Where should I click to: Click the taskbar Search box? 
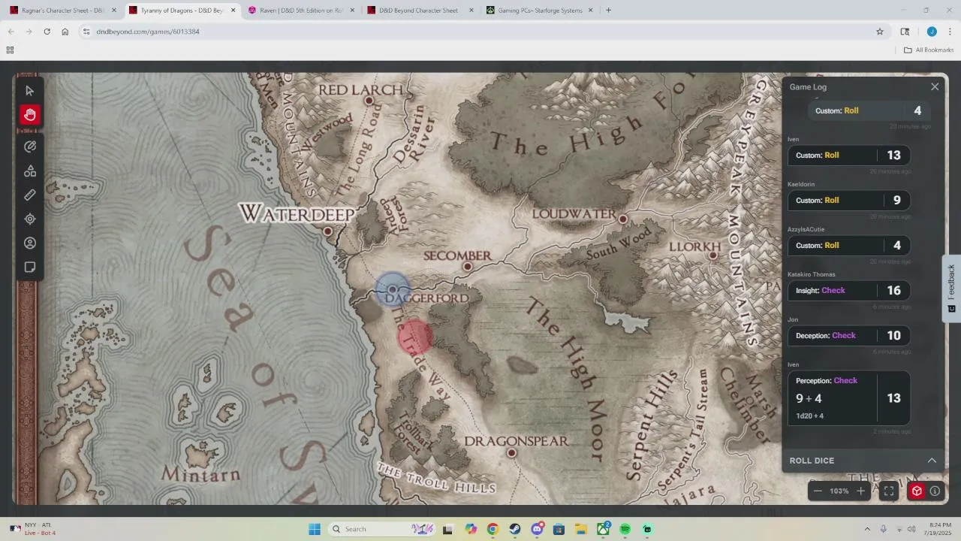[383, 529]
